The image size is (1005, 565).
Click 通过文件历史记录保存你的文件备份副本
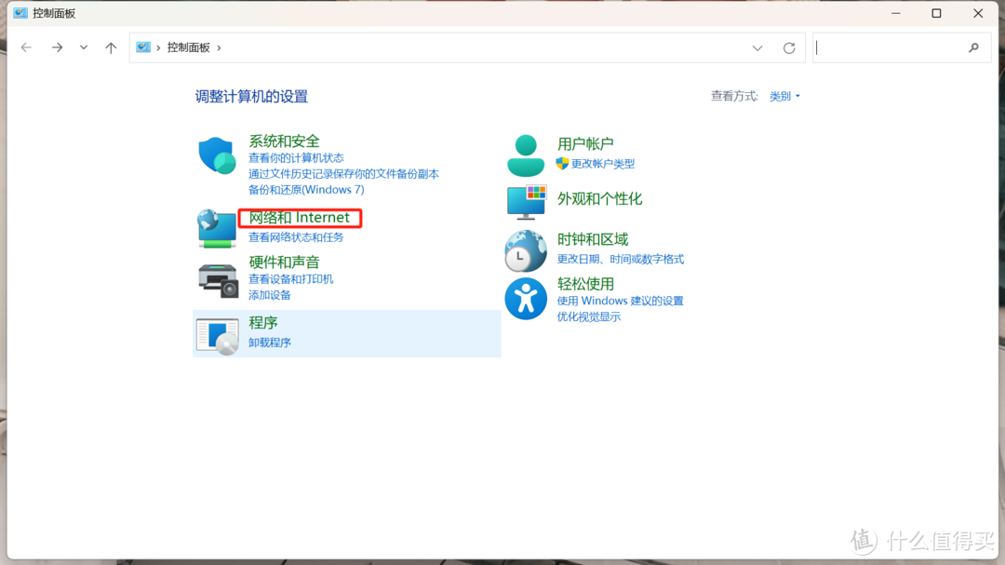pos(343,174)
